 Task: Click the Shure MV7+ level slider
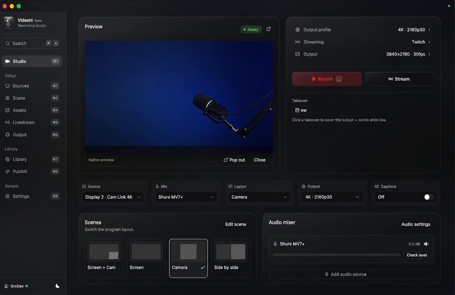[337, 255]
